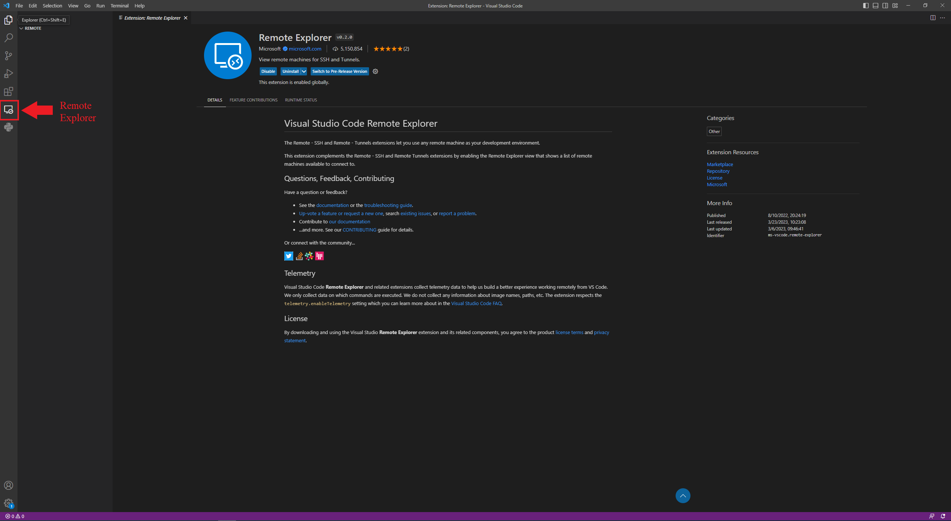Image resolution: width=951 pixels, height=521 pixels.
Task: Click the Accounts icon in activity bar
Action: tap(9, 485)
